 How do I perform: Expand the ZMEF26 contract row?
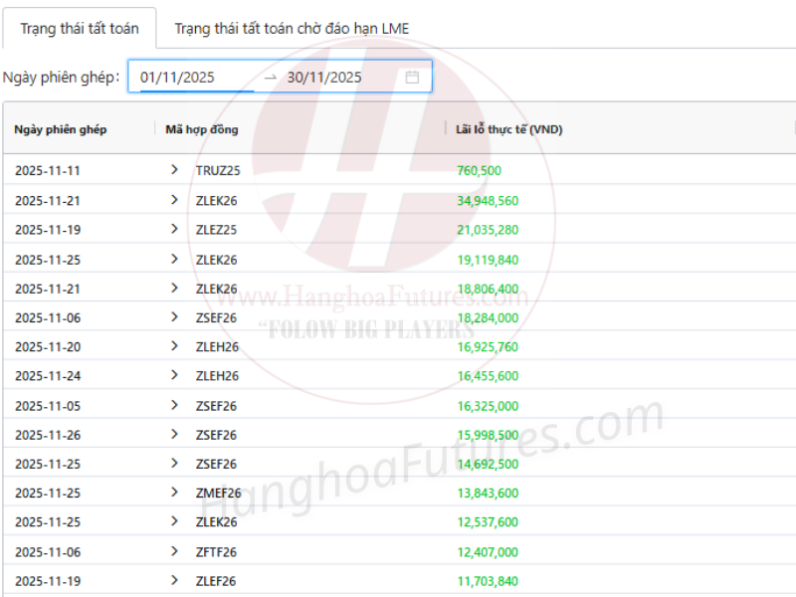[x=175, y=493]
